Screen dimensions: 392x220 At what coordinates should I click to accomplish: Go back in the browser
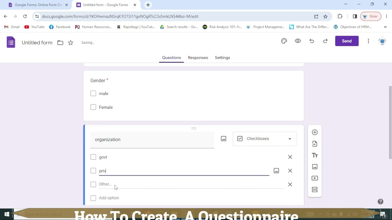(x=6, y=16)
